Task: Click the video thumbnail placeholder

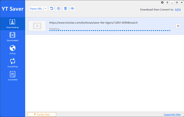Action: pos(37,26)
